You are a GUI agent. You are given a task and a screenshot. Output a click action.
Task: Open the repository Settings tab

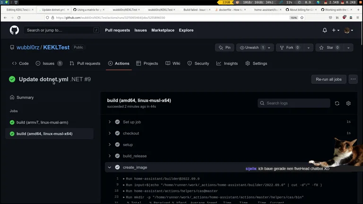click(x=256, y=63)
